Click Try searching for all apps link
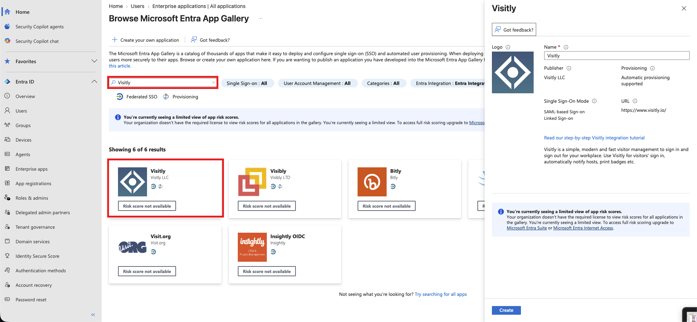This screenshot has width=697, height=322. pyautogui.click(x=441, y=294)
